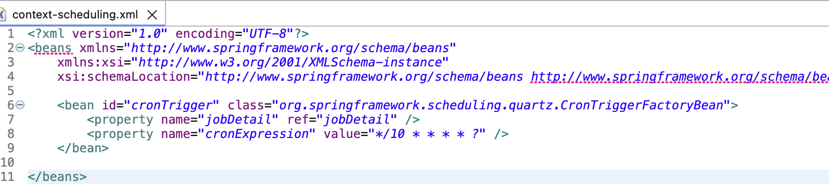Click line number 11 in the gutter
829x184 pixels.
coord(7,177)
